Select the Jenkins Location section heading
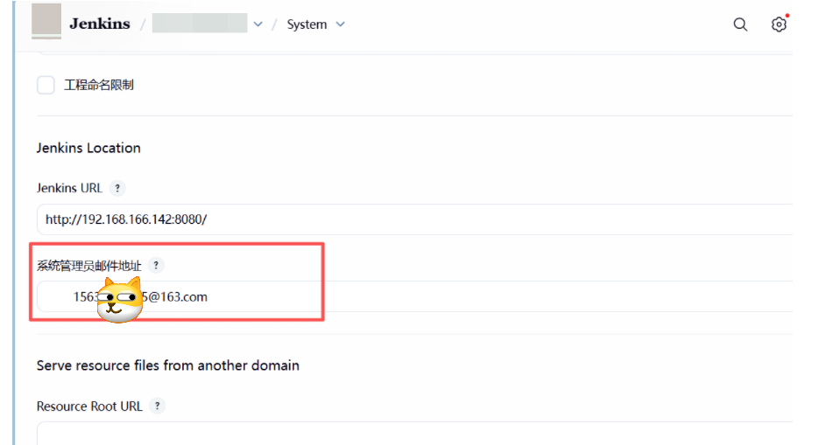The width and height of the screenshot is (819, 445). pos(88,148)
